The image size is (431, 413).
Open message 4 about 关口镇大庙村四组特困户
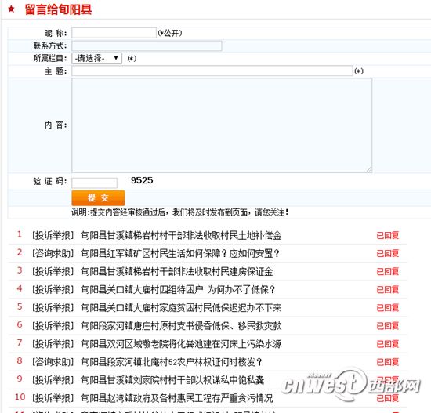(178, 289)
